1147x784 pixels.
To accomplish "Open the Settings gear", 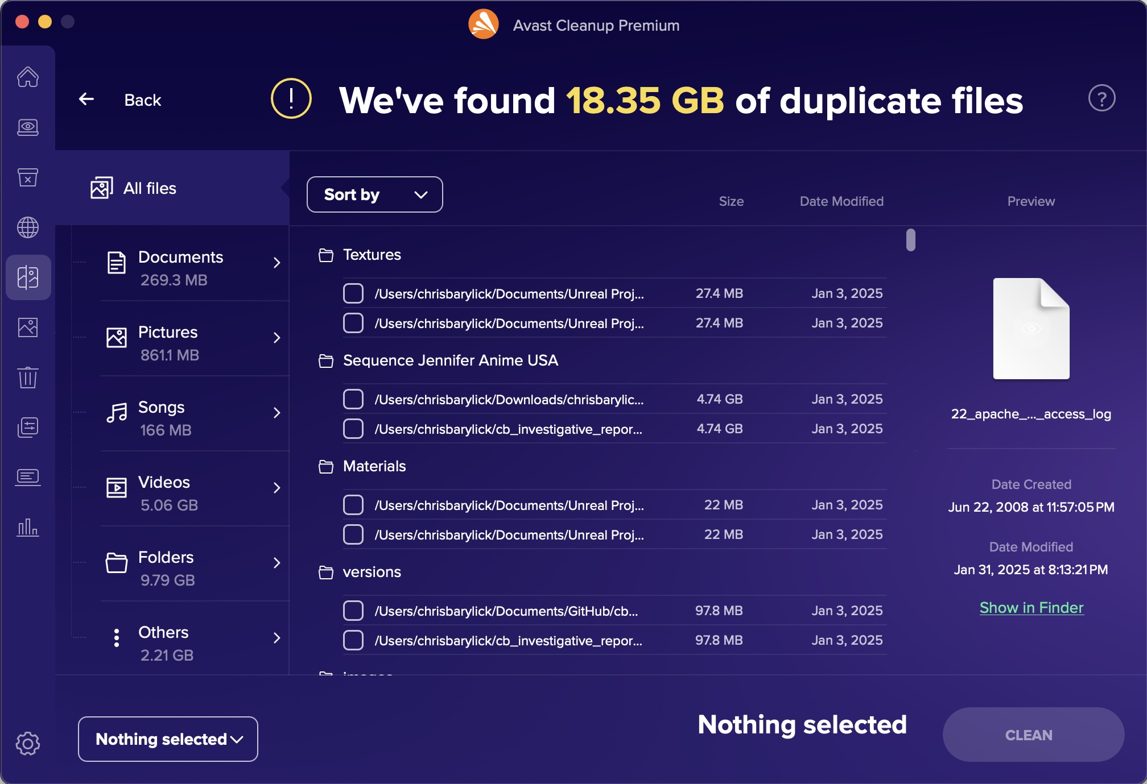I will coord(28,742).
